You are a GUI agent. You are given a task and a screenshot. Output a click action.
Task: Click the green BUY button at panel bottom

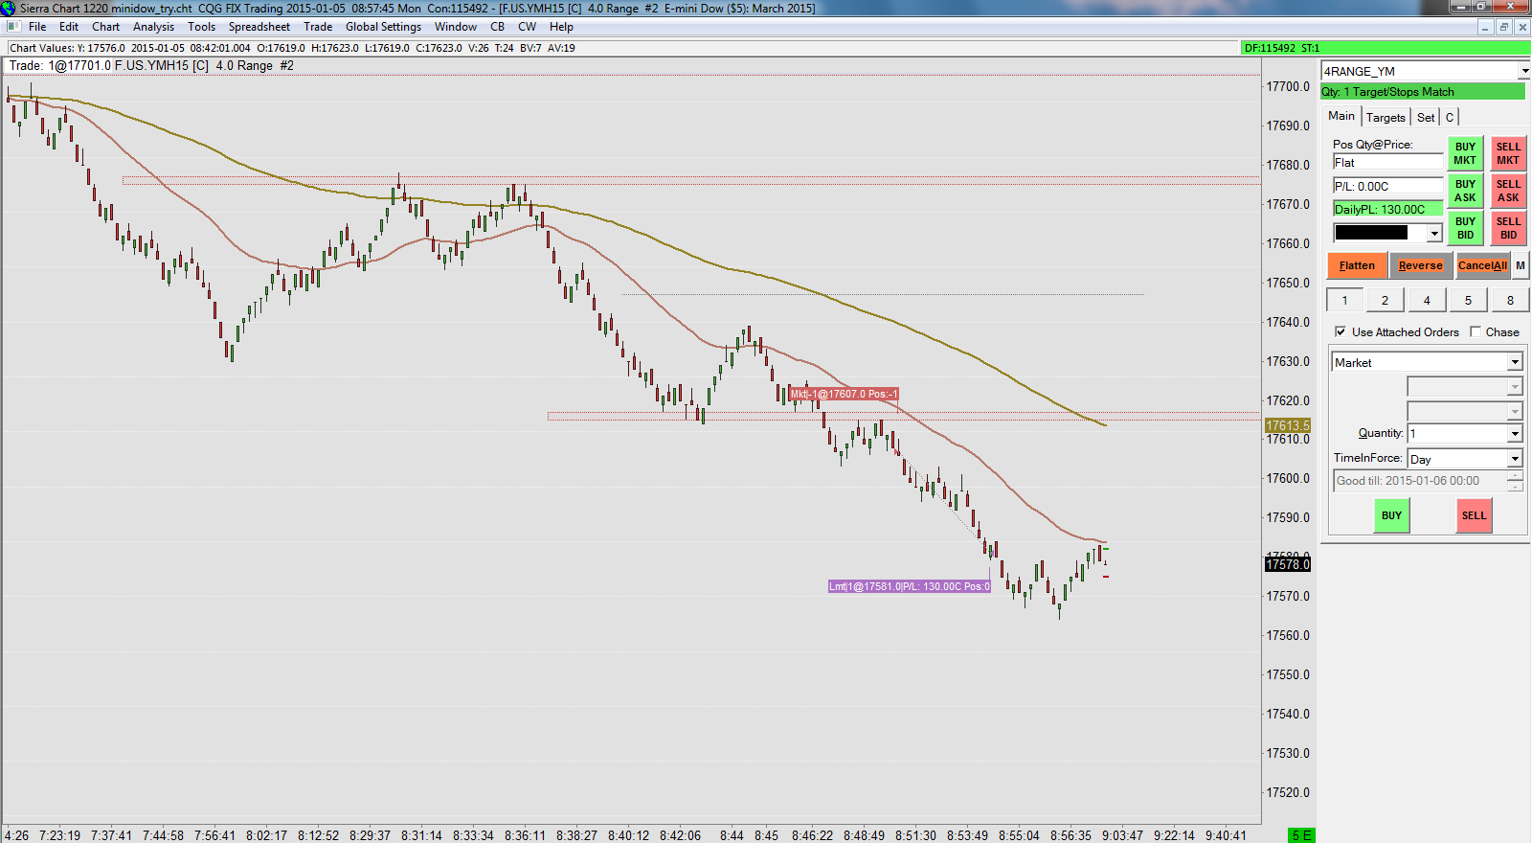coord(1391,515)
